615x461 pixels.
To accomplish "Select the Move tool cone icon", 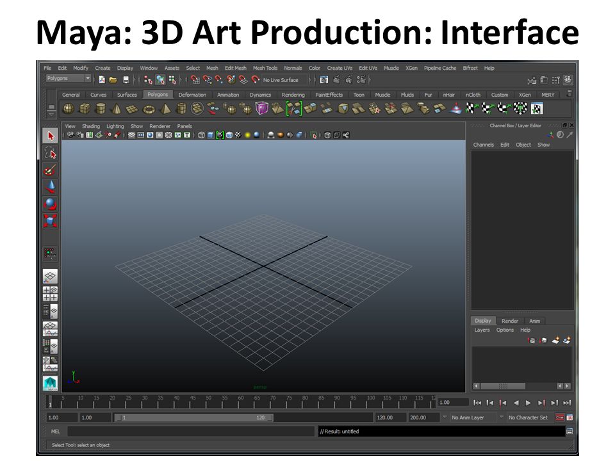I will (50, 186).
